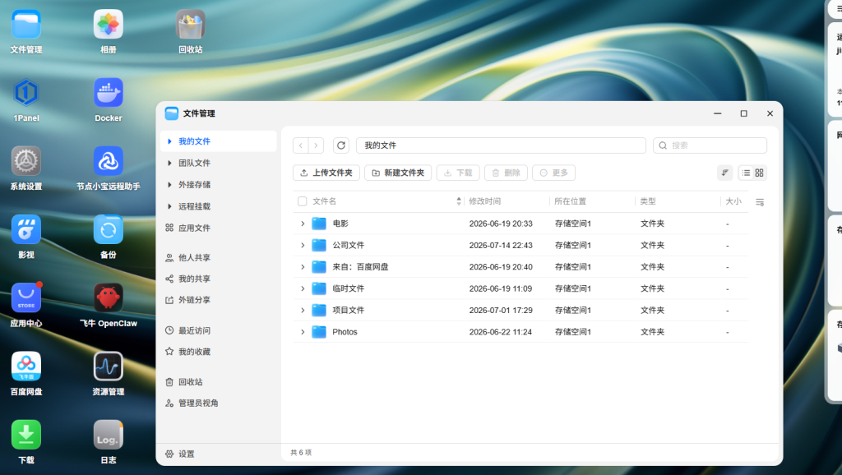This screenshot has width=842, height=475.
Task: Click the 电影 folder icon
Action: [x=319, y=224]
